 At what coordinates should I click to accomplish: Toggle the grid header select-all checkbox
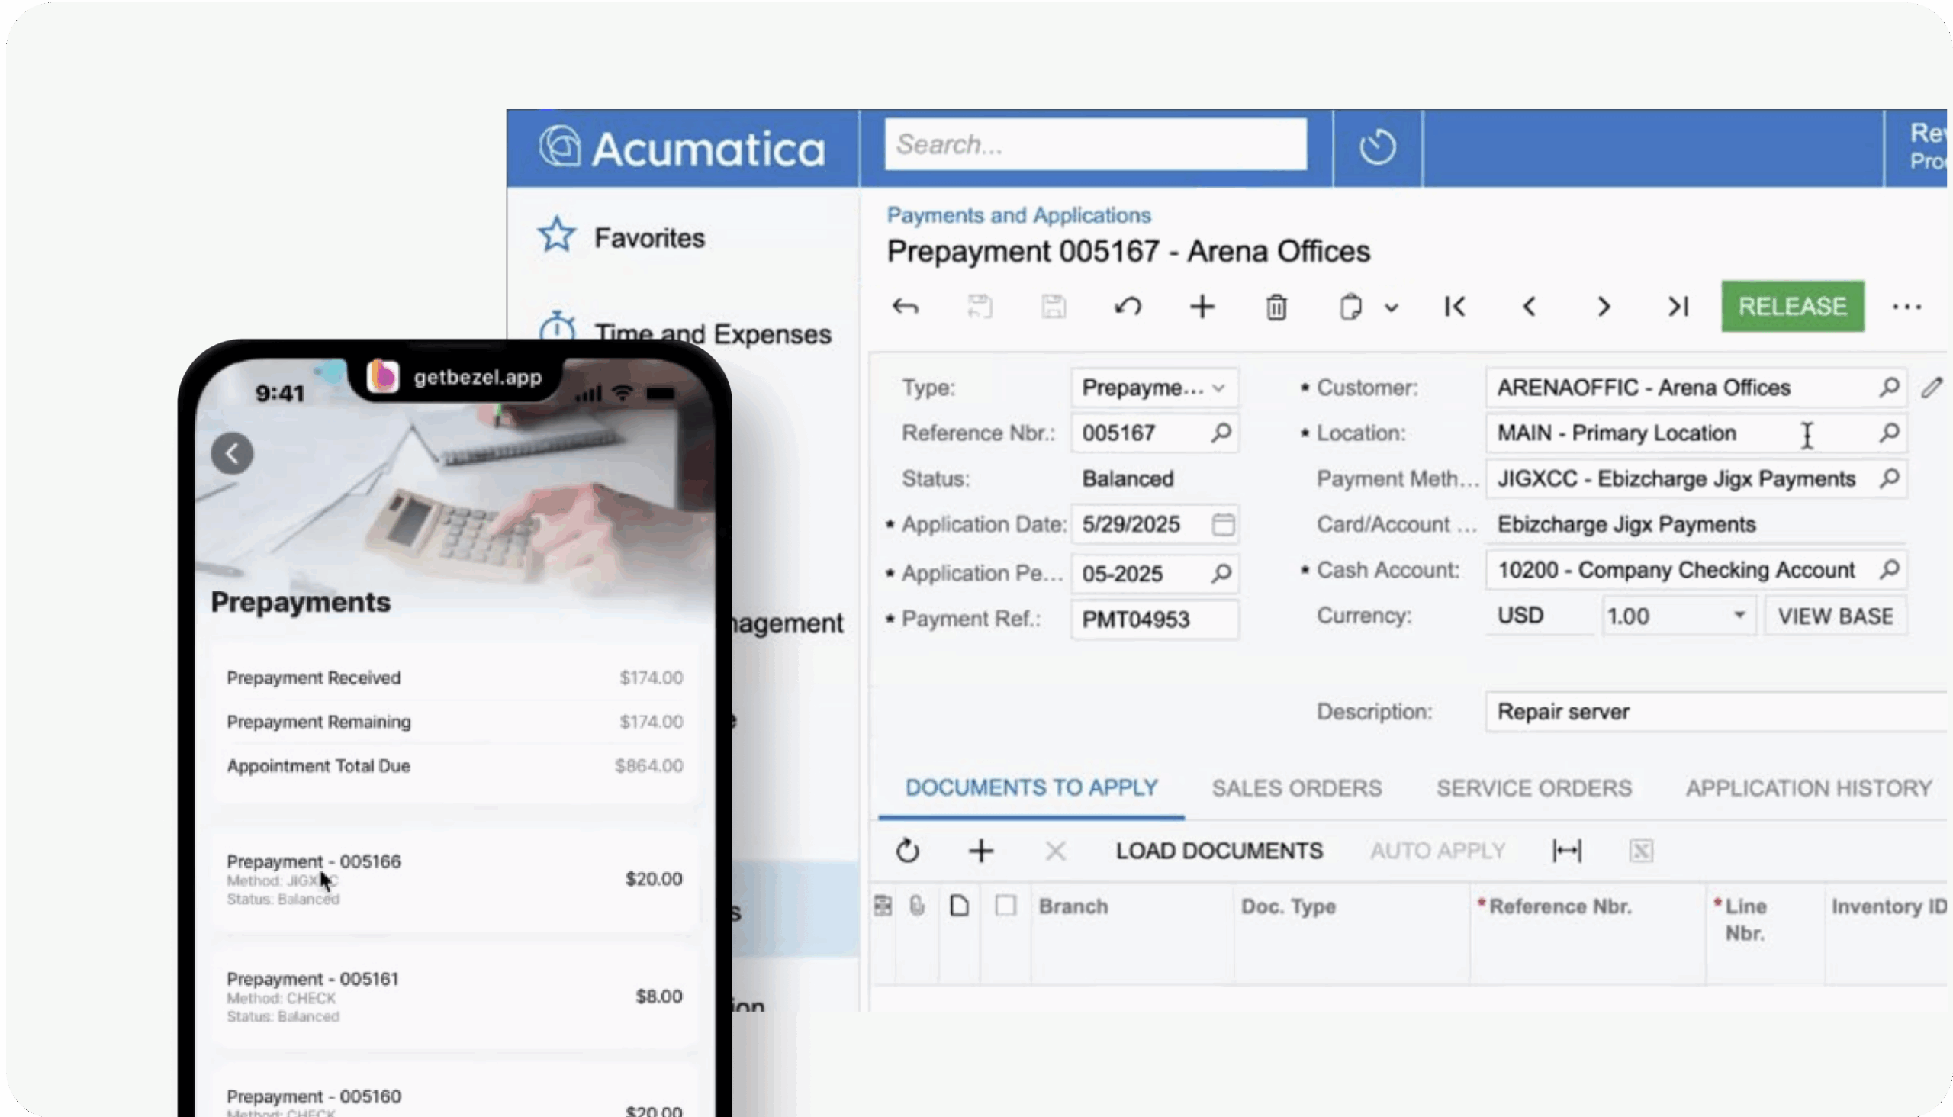click(x=1005, y=906)
